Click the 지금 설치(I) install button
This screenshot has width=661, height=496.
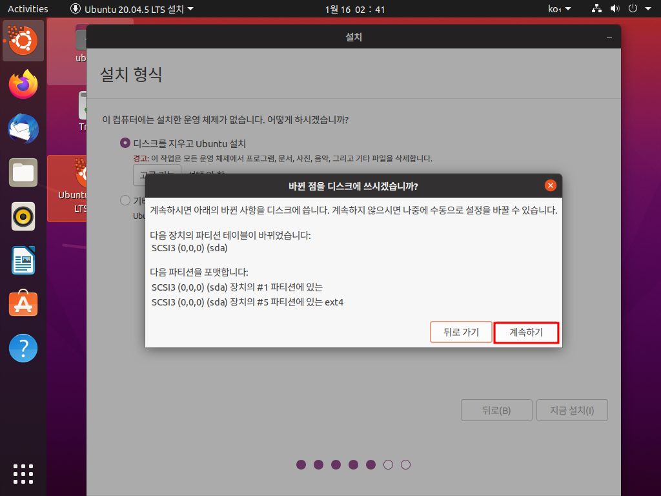[x=572, y=410]
